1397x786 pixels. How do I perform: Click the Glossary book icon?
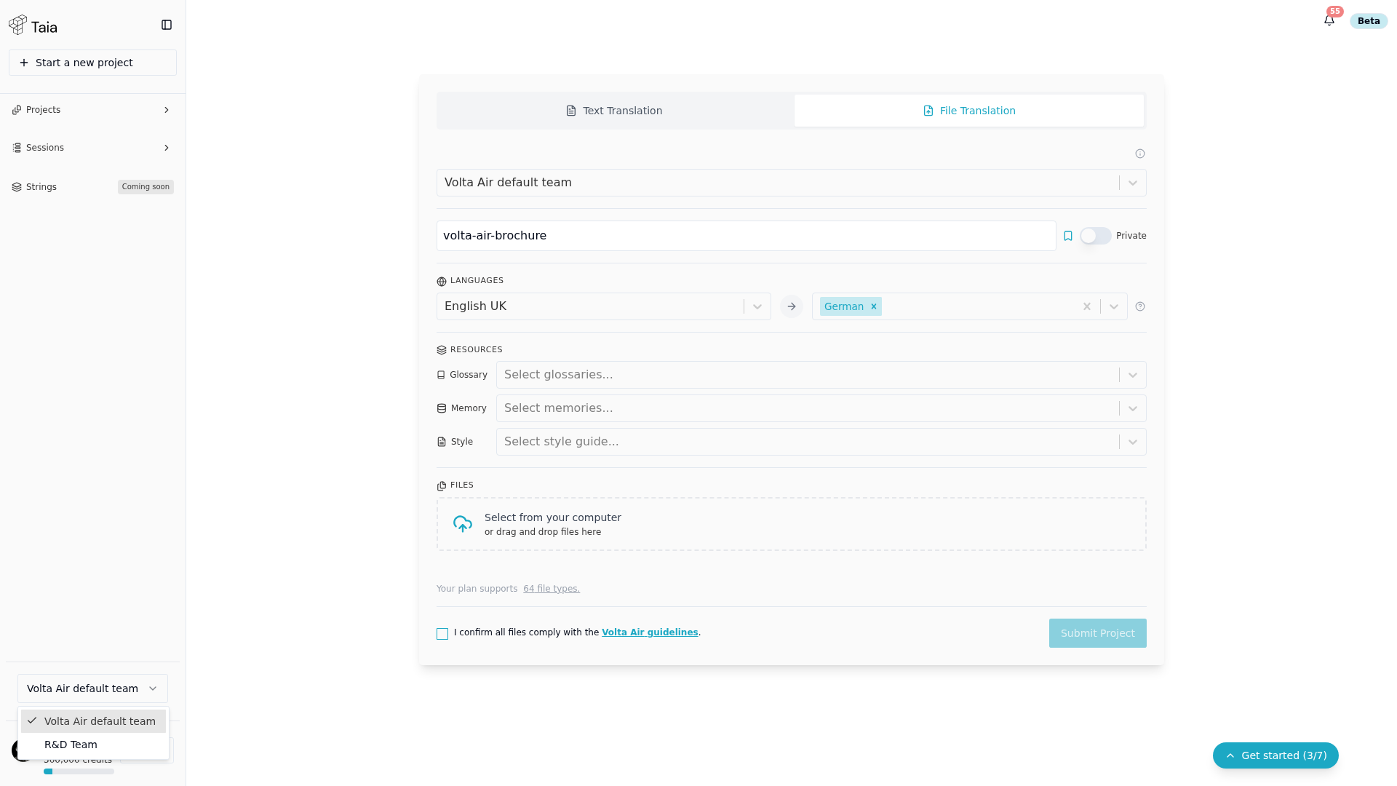(x=441, y=375)
